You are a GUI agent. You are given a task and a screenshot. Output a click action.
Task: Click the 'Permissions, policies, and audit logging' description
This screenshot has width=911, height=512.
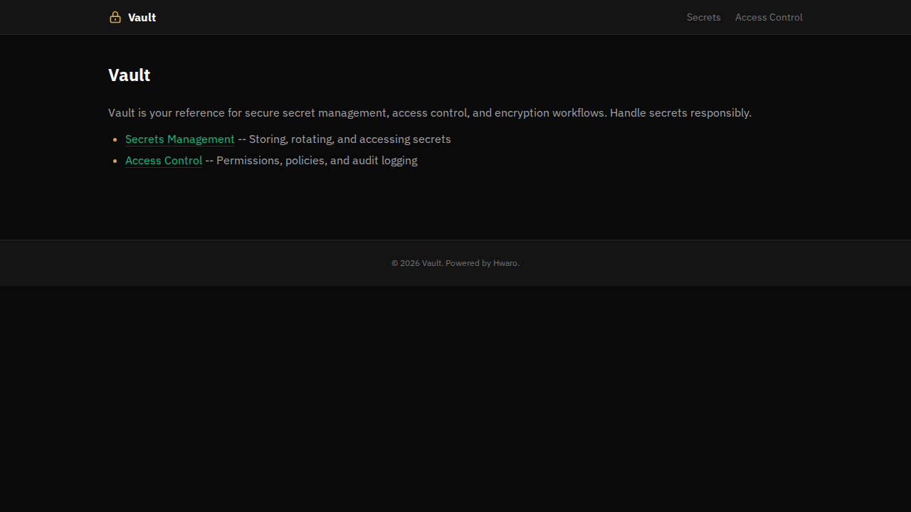pyautogui.click(x=317, y=161)
